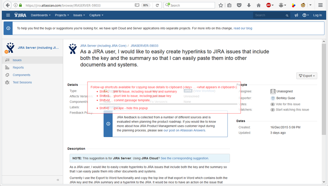Select Test Sessions in the sidebar

click(32, 82)
